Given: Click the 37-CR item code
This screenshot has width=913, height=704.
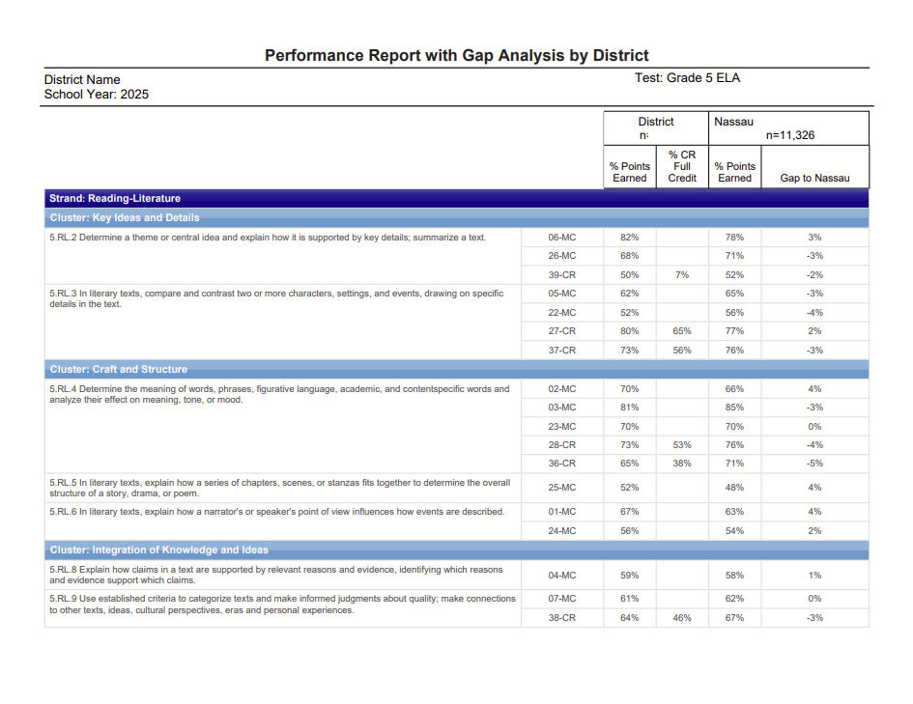Looking at the screenshot, I should pos(562,351).
